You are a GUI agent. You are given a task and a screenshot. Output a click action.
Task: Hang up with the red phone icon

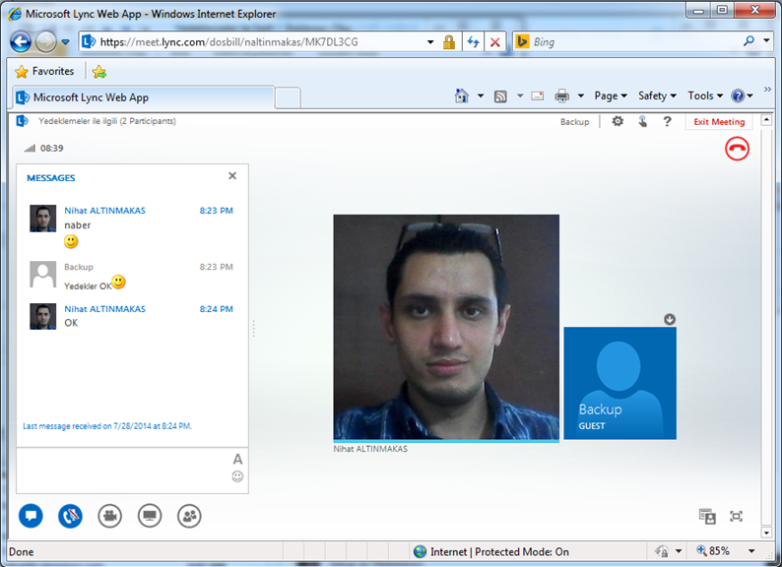(x=737, y=149)
